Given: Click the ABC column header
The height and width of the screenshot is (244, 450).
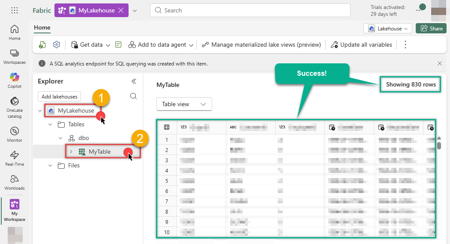Looking at the screenshot, I should (251, 127).
